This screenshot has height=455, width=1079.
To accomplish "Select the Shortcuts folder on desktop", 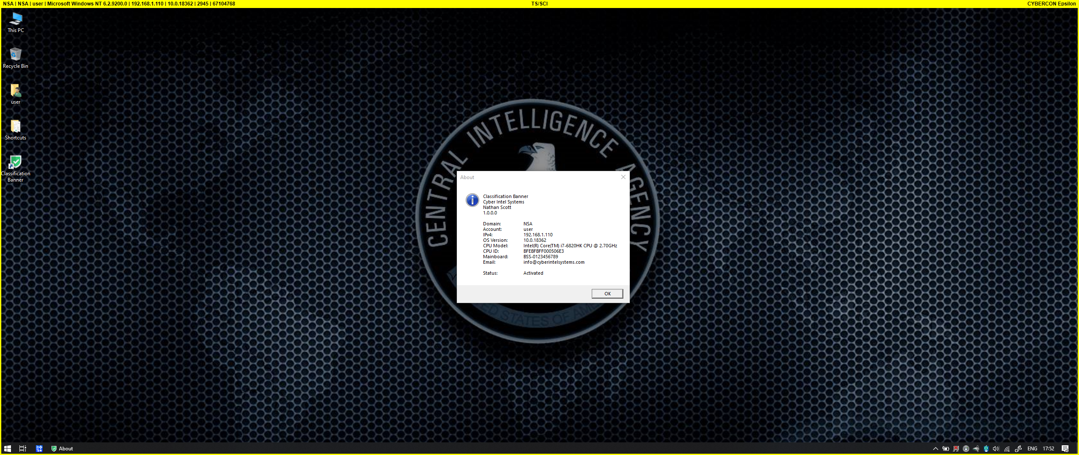I will coord(16,130).
